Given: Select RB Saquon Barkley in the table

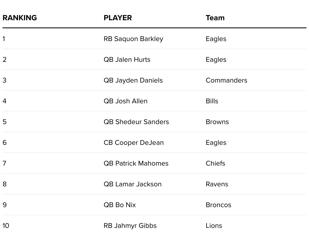Looking at the screenshot, I should tap(133, 39).
